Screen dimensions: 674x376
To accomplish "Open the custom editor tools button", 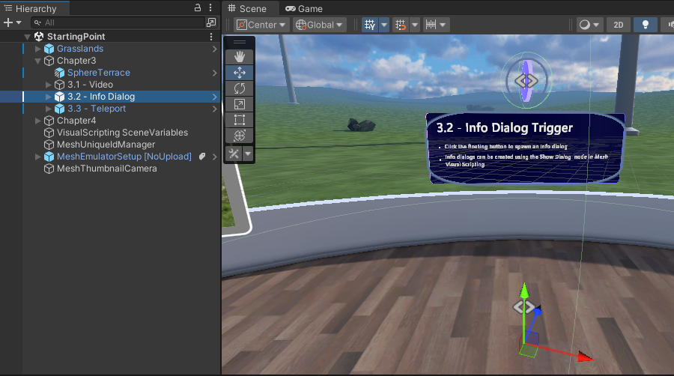I will coord(234,154).
